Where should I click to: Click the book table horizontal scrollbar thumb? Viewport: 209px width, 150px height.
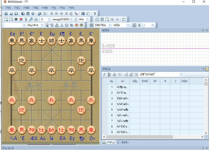click(140, 137)
